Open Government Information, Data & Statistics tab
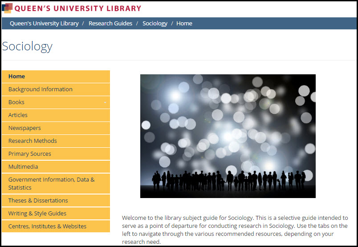Viewport: 358px width, 247px height. pos(56,183)
